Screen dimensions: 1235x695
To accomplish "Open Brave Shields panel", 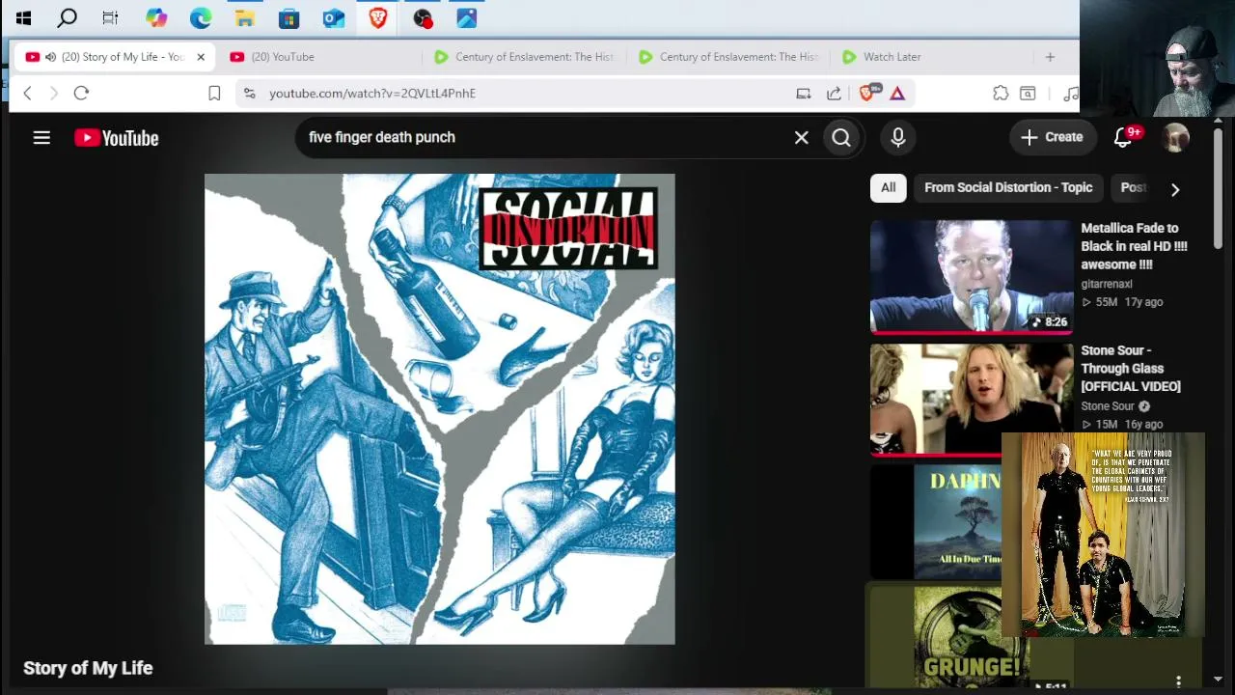I will [x=867, y=93].
